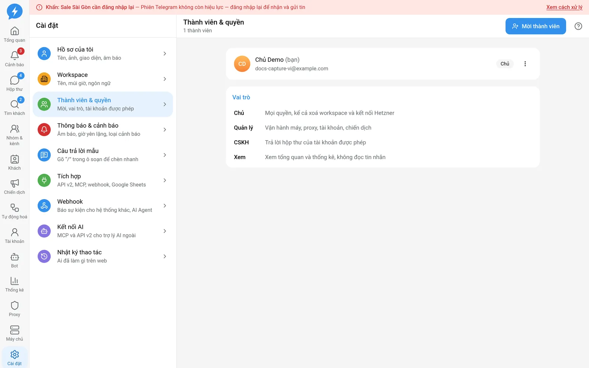Expand the Hồ sơ của tôi chevron
This screenshot has width=589, height=368.
click(165, 54)
